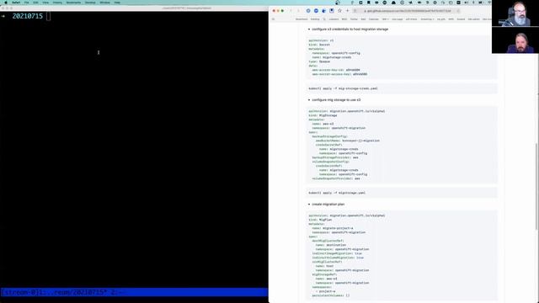Viewport: 539px width, 303px height.
Task: Click 'kind: MigStorage' line in YAML
Action: tap(323, 115)
